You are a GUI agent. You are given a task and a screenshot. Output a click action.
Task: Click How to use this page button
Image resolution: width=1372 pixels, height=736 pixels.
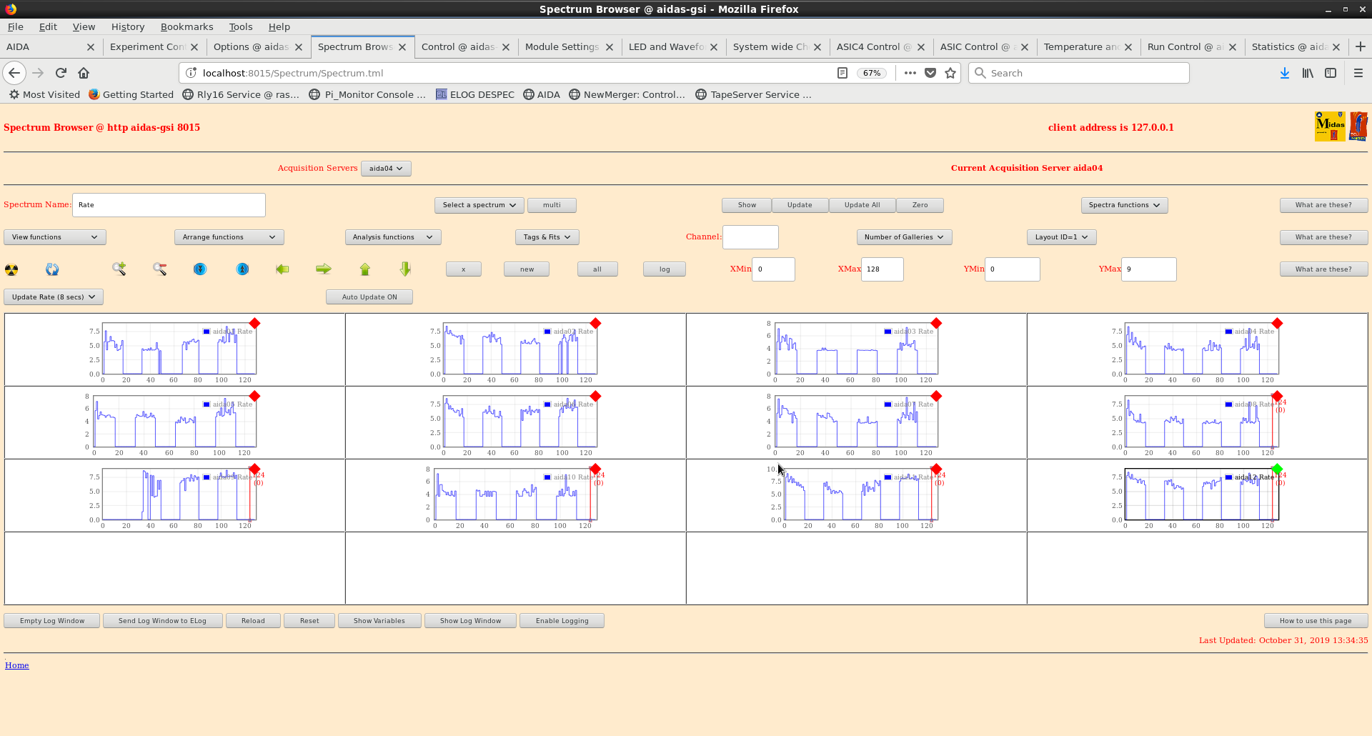(1316, 621)
